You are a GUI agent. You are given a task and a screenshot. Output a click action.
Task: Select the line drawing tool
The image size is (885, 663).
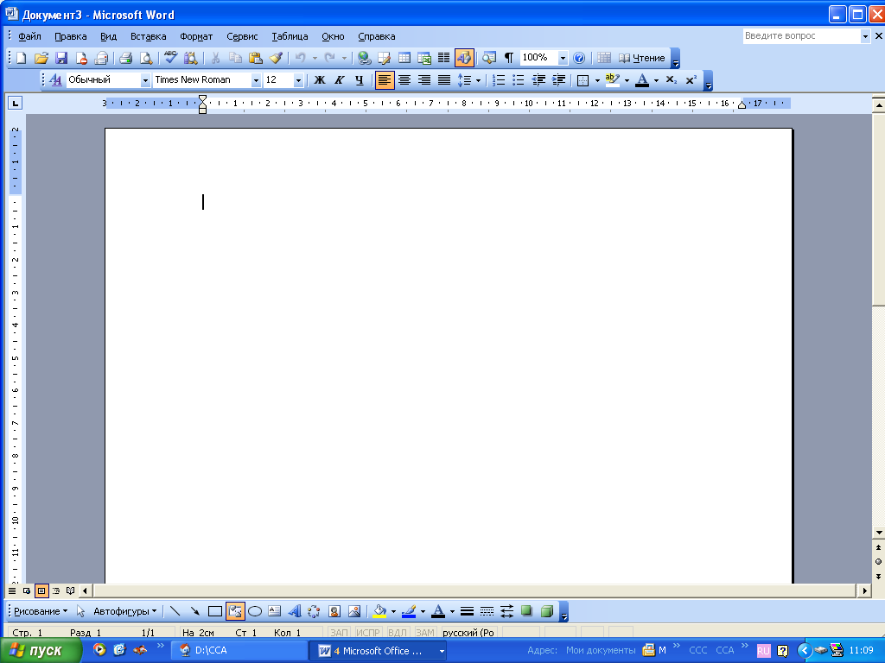click(175, 611)
